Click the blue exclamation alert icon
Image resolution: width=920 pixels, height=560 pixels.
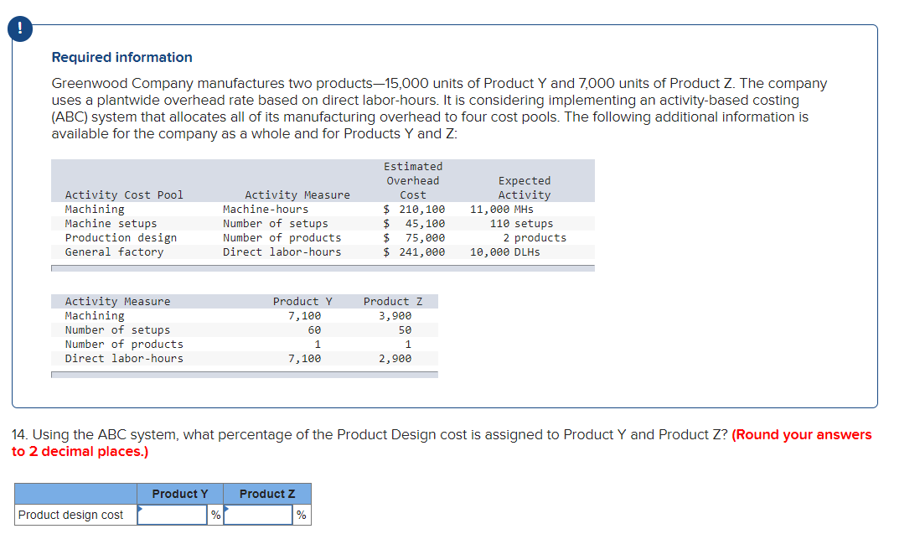tap(20, 29)
